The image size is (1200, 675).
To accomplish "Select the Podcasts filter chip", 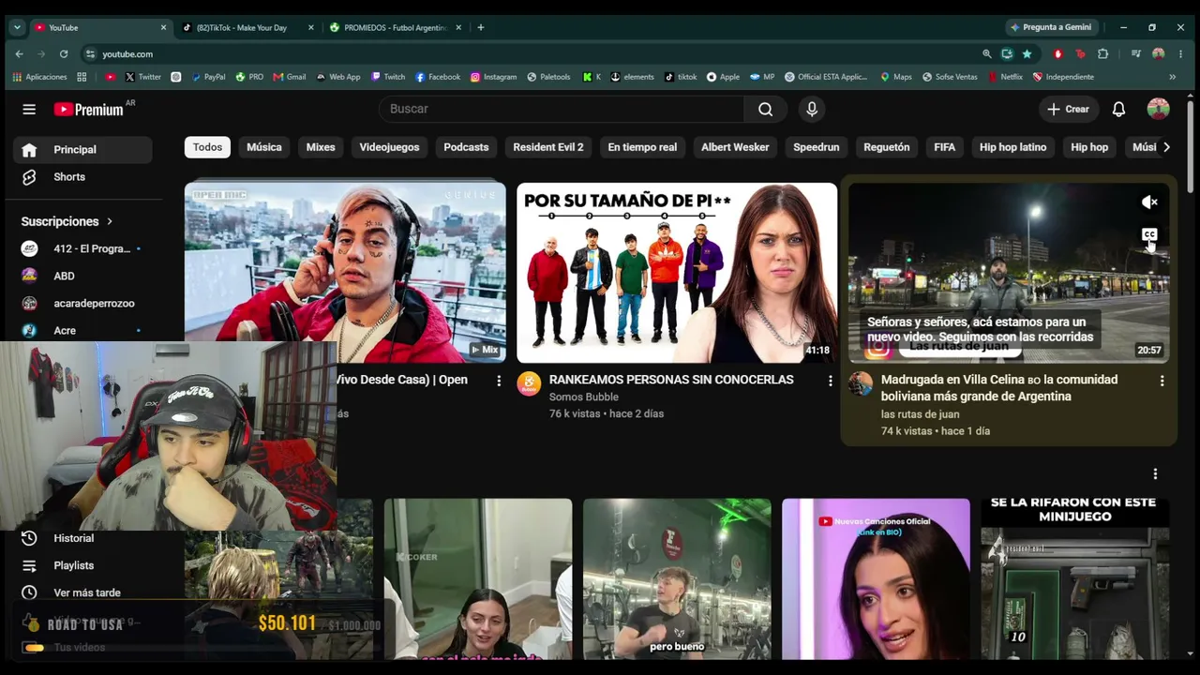I will [466, 147].
